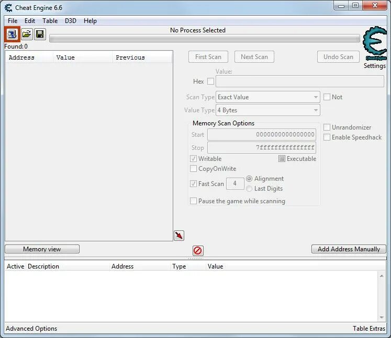Viewport: 391px width, 338px height.
Task: Click the Start address field
Action: pos(262,135)
